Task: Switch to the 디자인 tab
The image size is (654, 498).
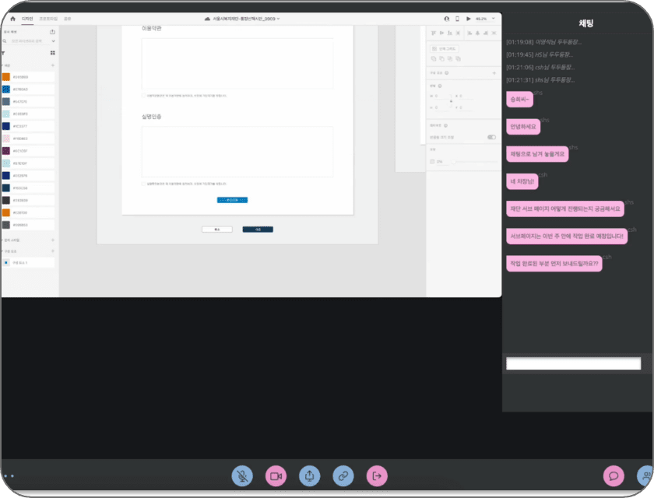Action: (x=27, y=19)
